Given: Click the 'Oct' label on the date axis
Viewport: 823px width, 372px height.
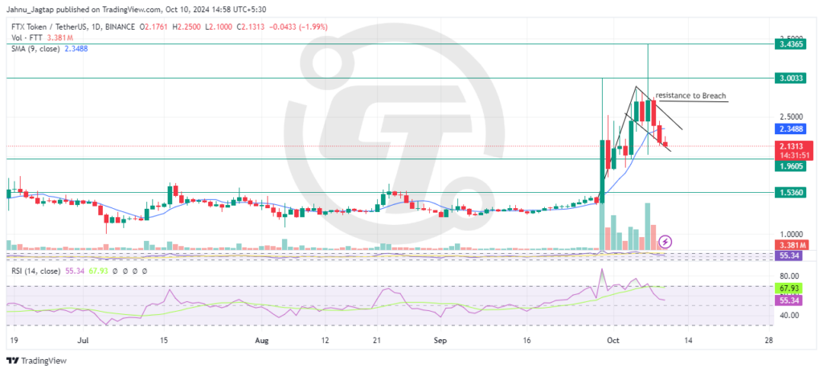Looking at the screenshot, I should coord(612,341).
